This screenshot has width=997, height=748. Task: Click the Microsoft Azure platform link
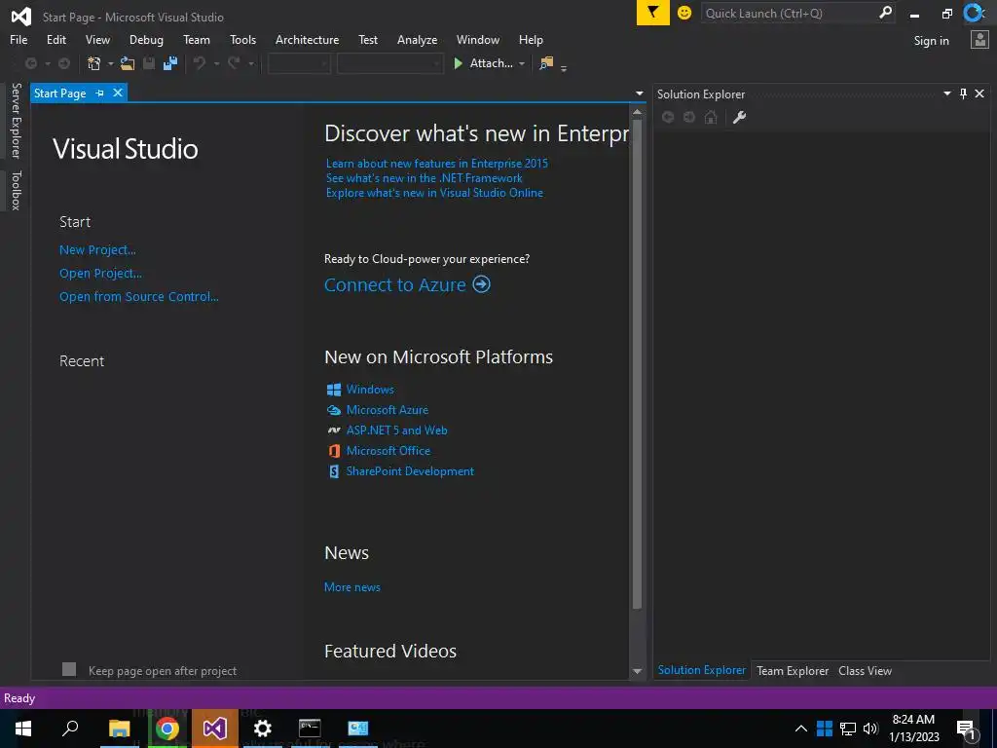click(x=388, y=410)
